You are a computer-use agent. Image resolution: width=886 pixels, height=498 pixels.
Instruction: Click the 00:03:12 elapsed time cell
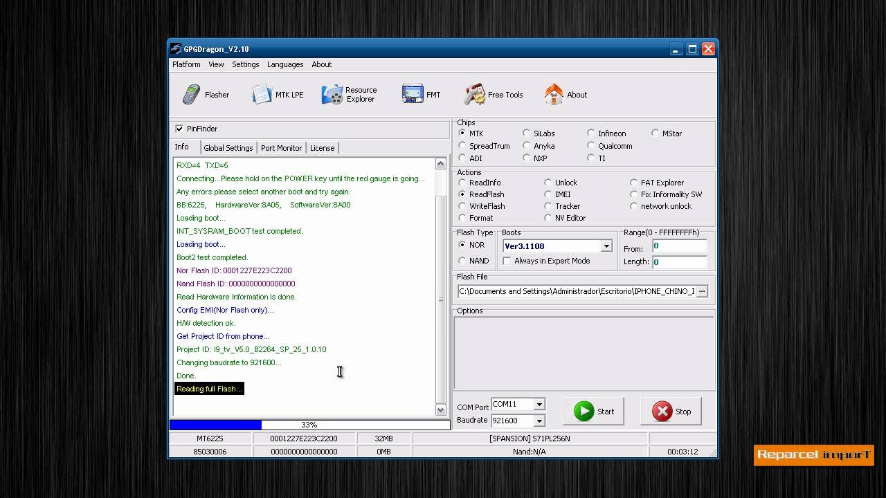(x=682, y=452)
